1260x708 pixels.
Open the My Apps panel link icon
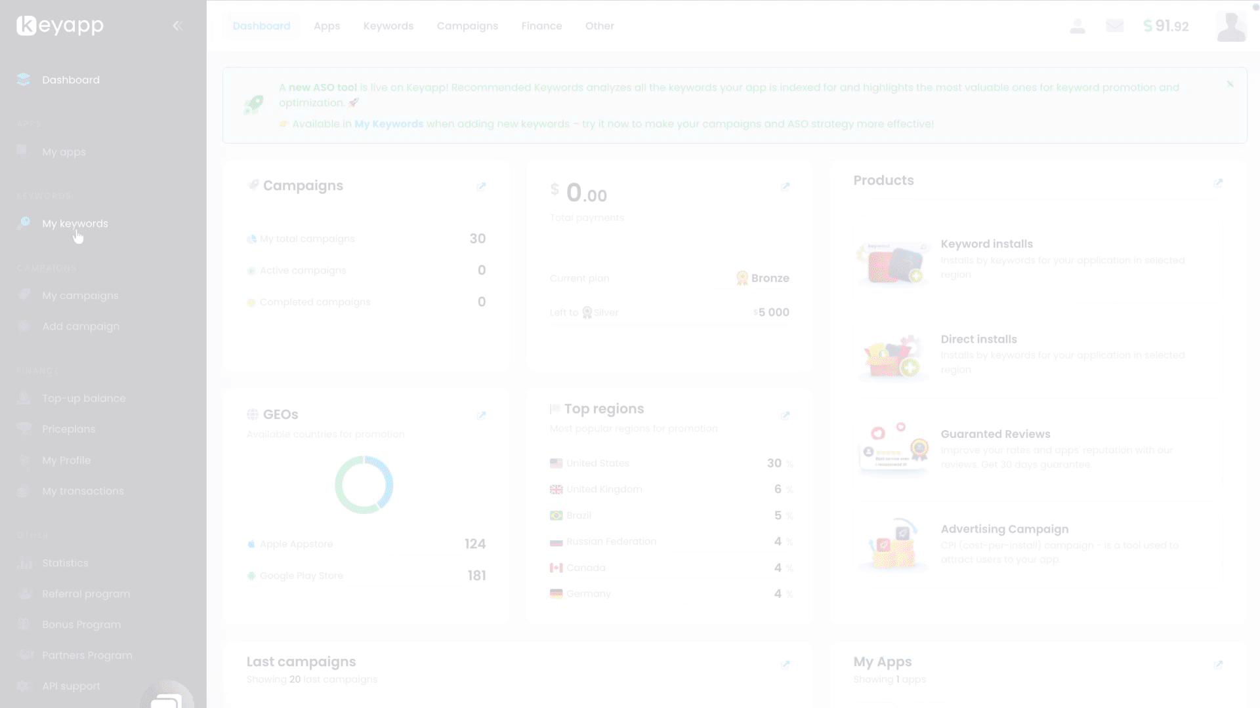[1218, 665]
